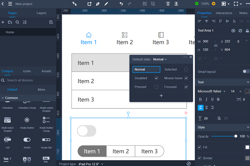
Task: Apply bold text formatting
Action: (x=201, y=99)
